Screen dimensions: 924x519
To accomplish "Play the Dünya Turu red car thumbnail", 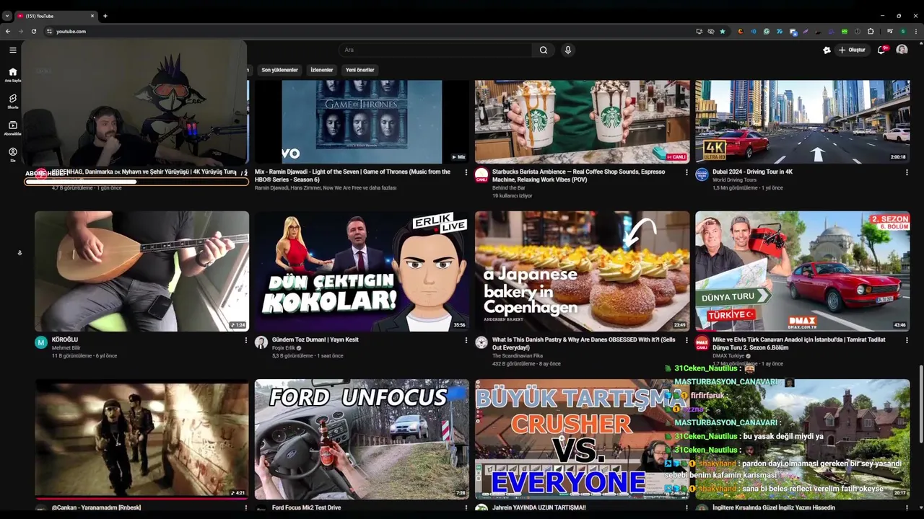I will point(803,271).
